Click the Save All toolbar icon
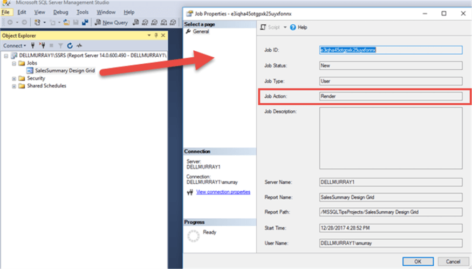Viewport: 472px width, 269px height. point(85,22)
